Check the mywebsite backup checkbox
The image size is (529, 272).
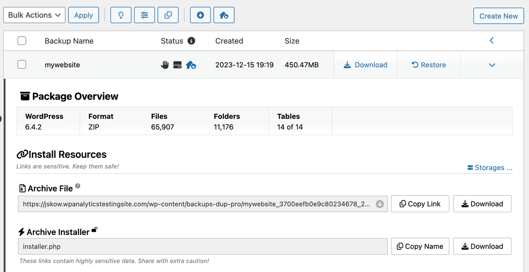(22, 64)
